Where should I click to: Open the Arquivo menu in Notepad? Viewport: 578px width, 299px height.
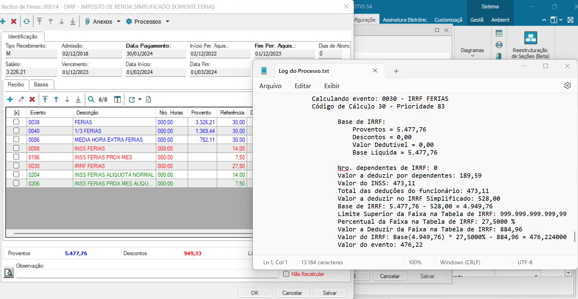[270, 86]
